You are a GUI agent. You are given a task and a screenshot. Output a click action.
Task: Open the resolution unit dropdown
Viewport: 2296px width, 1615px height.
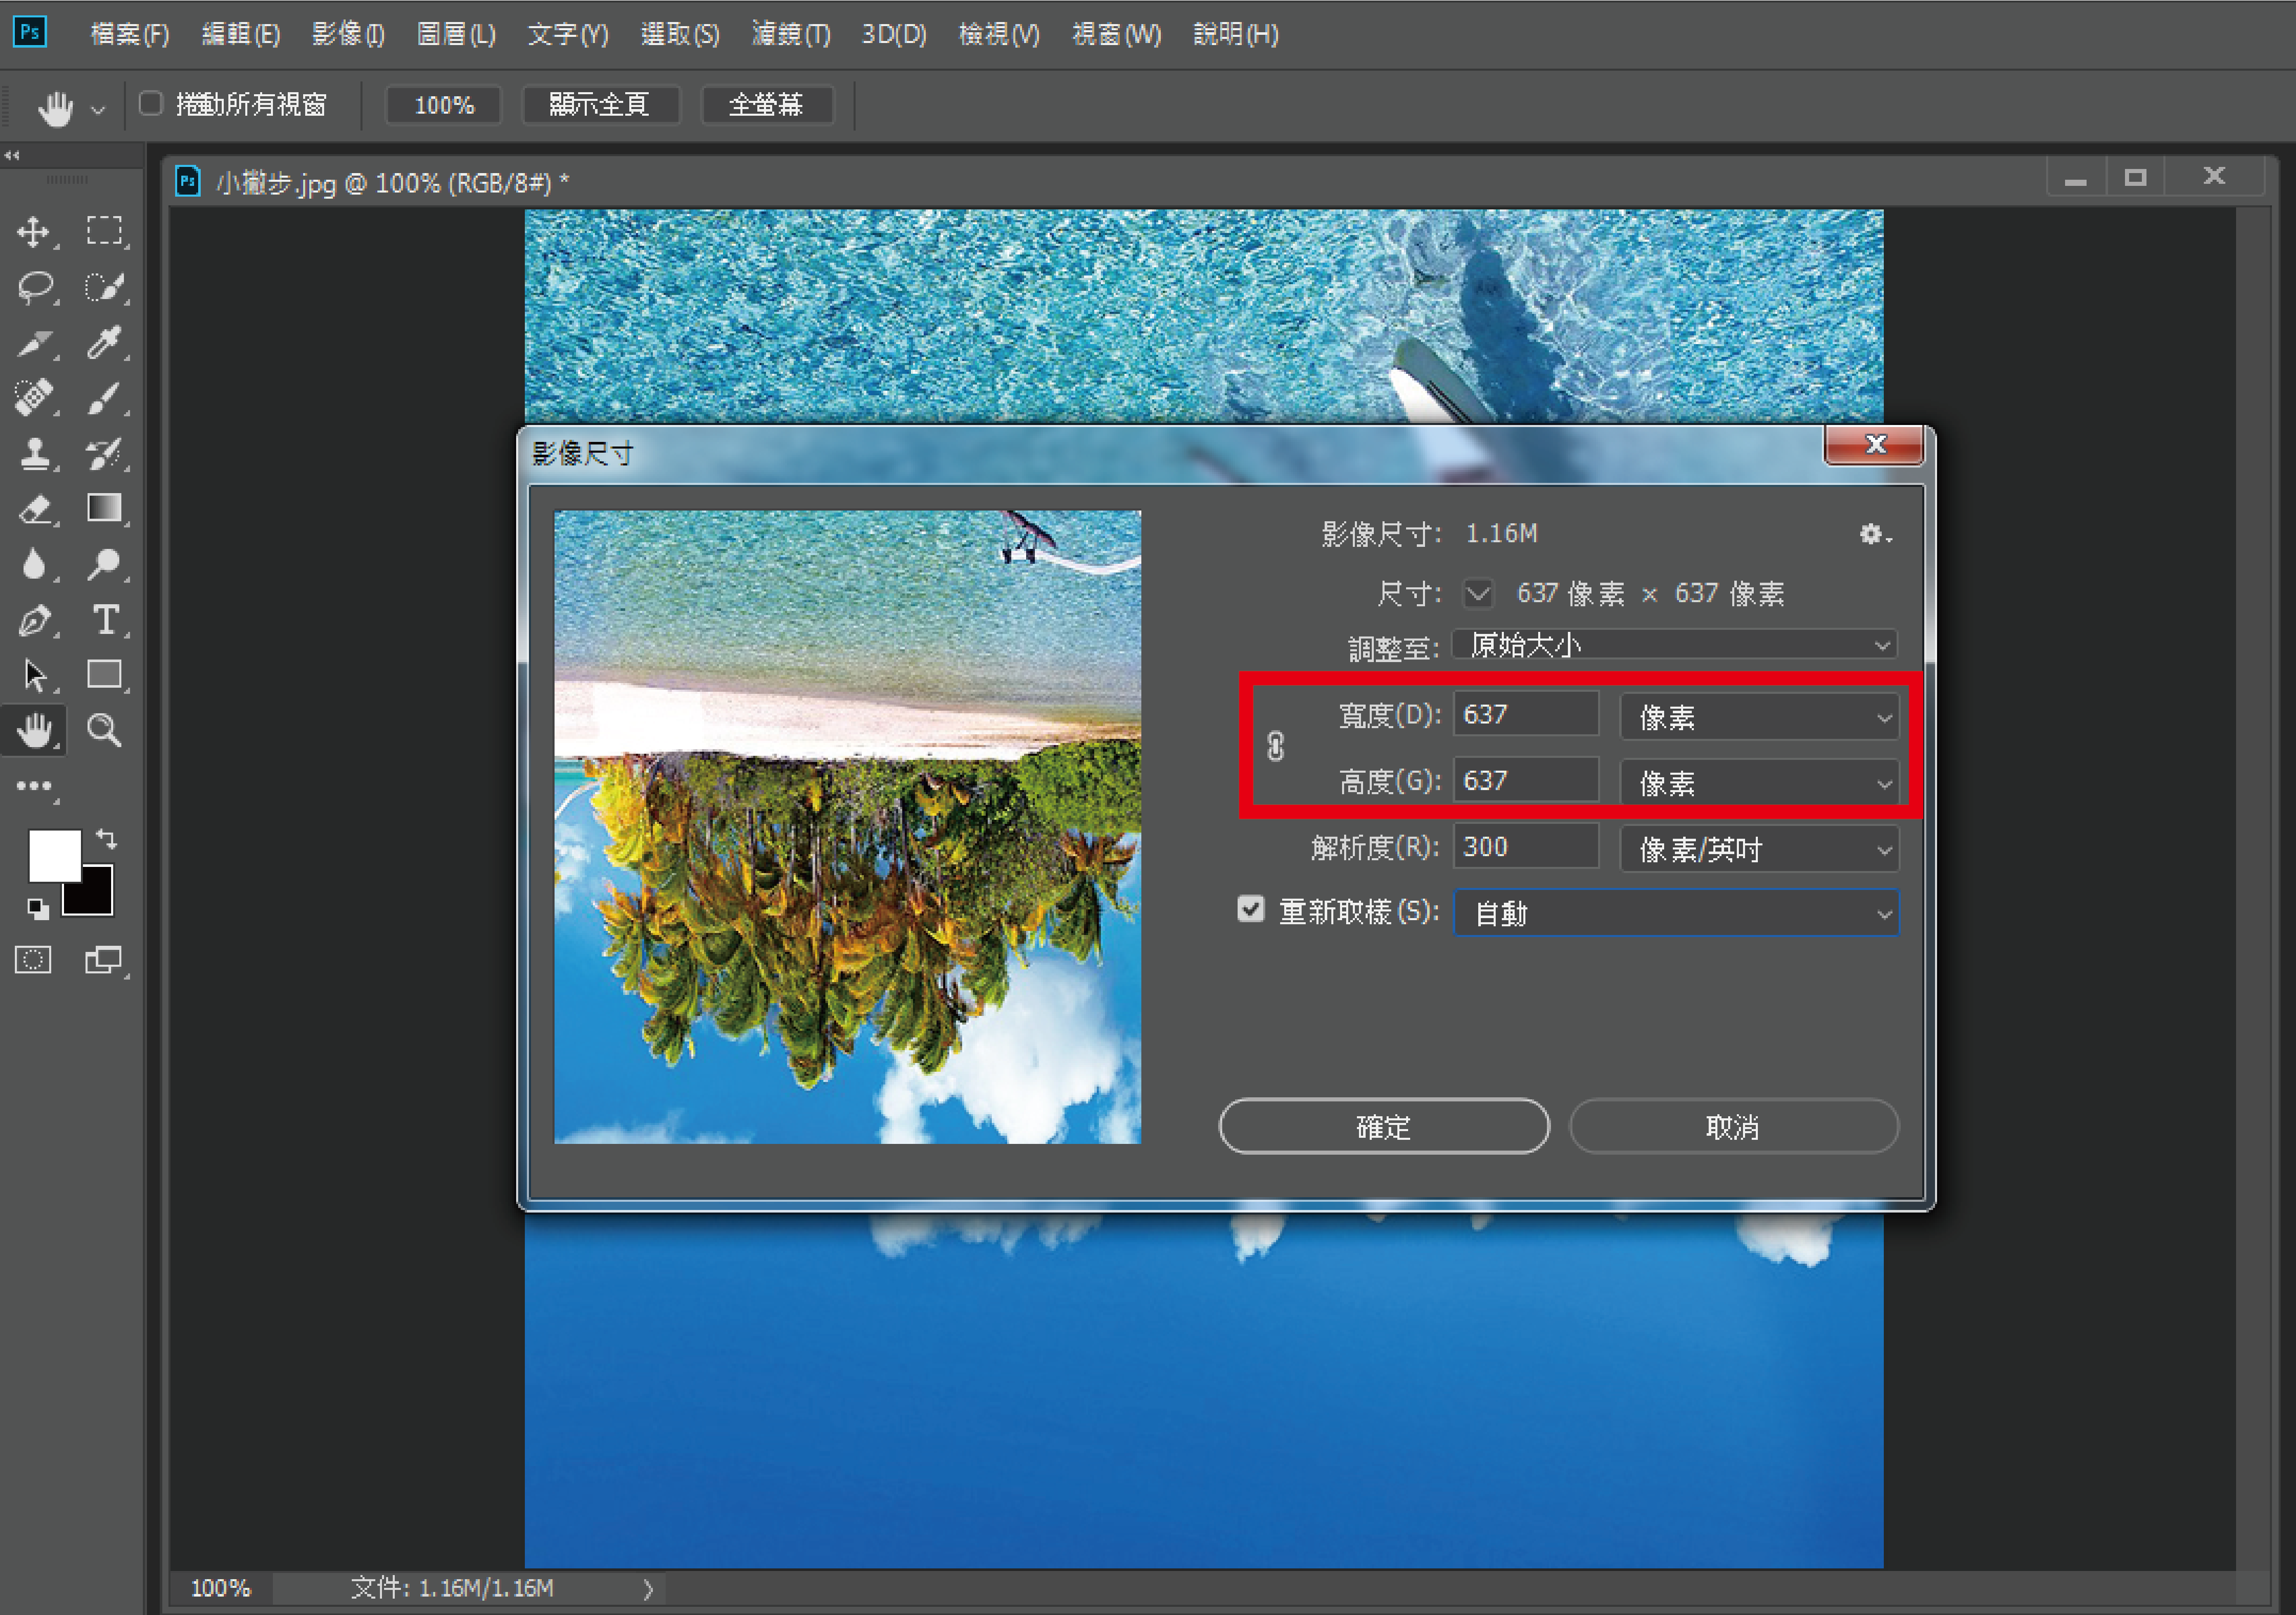pos(1759,849)
